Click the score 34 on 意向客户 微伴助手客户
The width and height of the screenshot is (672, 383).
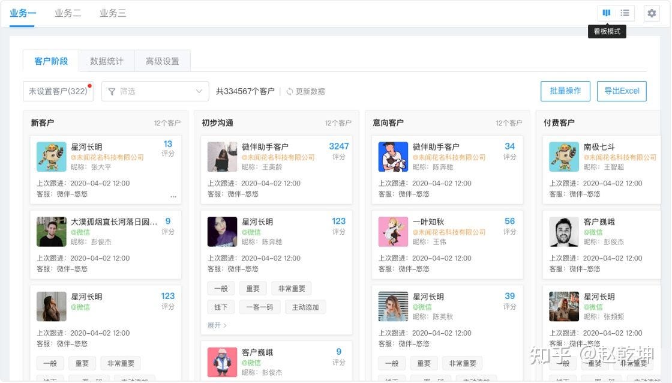coord(509,146)
